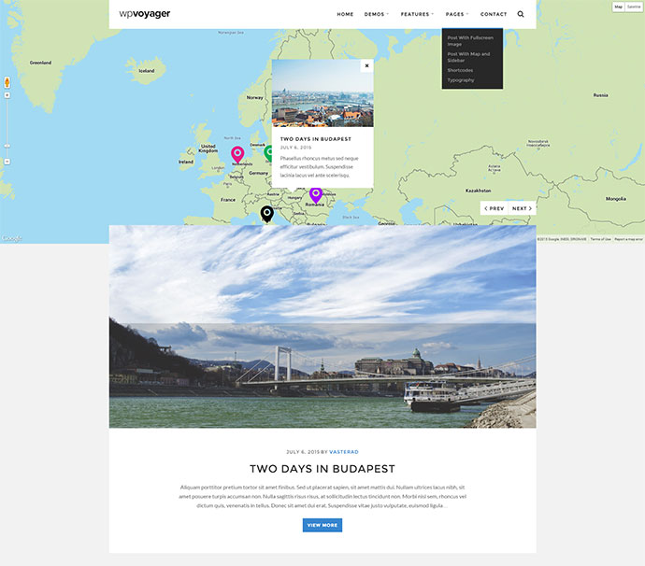Go to next post with Next button

pos(522,208)
